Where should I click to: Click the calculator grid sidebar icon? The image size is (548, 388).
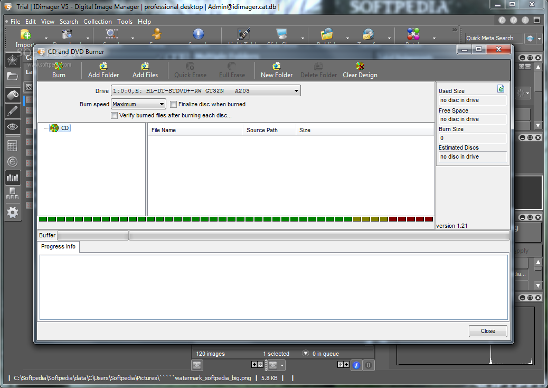[13, 145]
